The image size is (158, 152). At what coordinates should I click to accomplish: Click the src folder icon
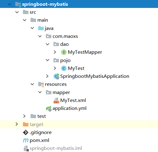tap(26, 12)
